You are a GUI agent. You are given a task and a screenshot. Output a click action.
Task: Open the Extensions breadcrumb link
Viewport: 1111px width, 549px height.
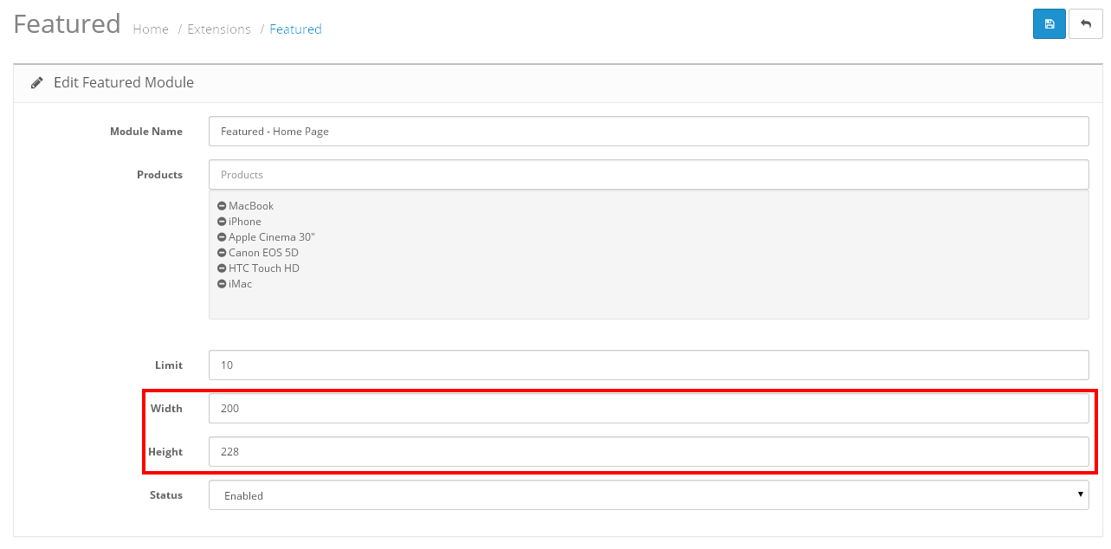click(x=218, y=29)
